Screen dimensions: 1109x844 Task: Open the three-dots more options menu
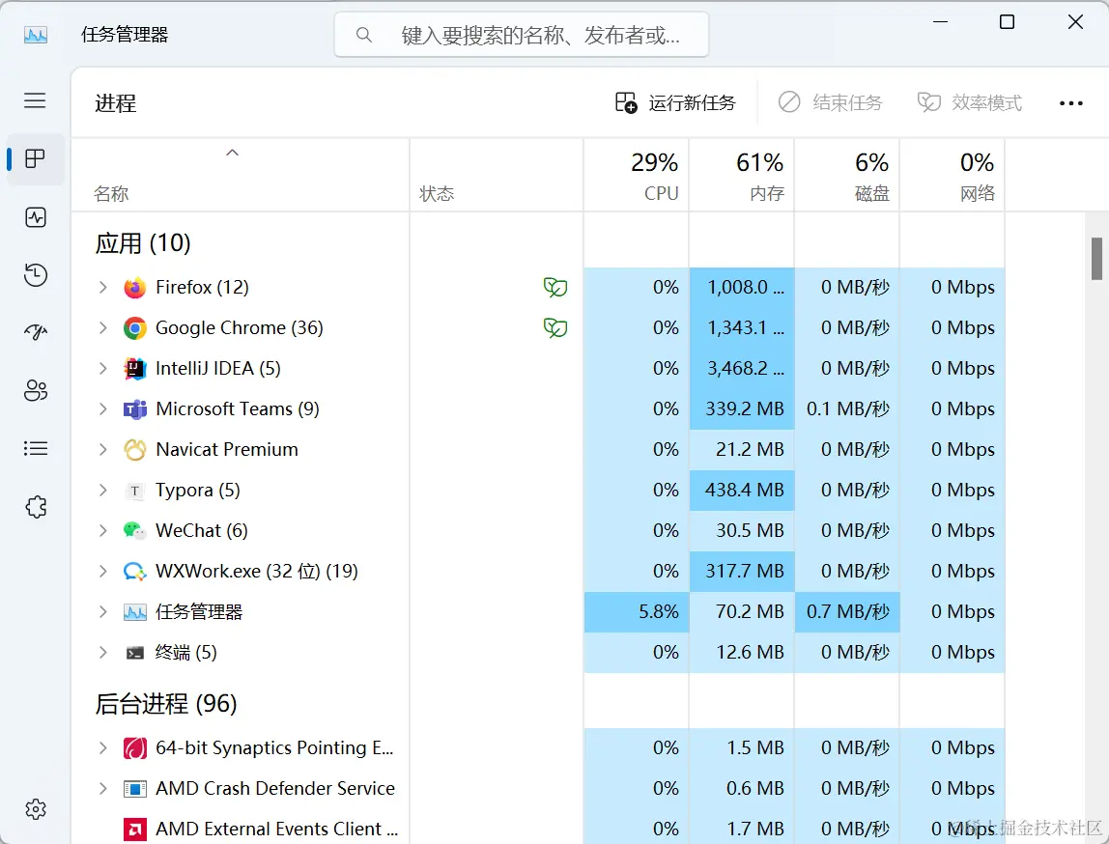pos(1070,103)
